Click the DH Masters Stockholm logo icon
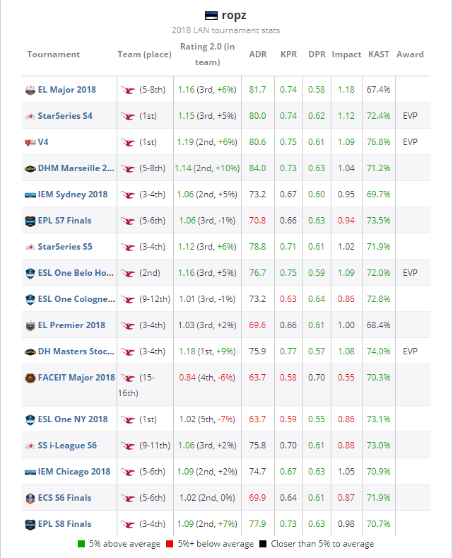453x558 pixels. (x=30, y=351)
